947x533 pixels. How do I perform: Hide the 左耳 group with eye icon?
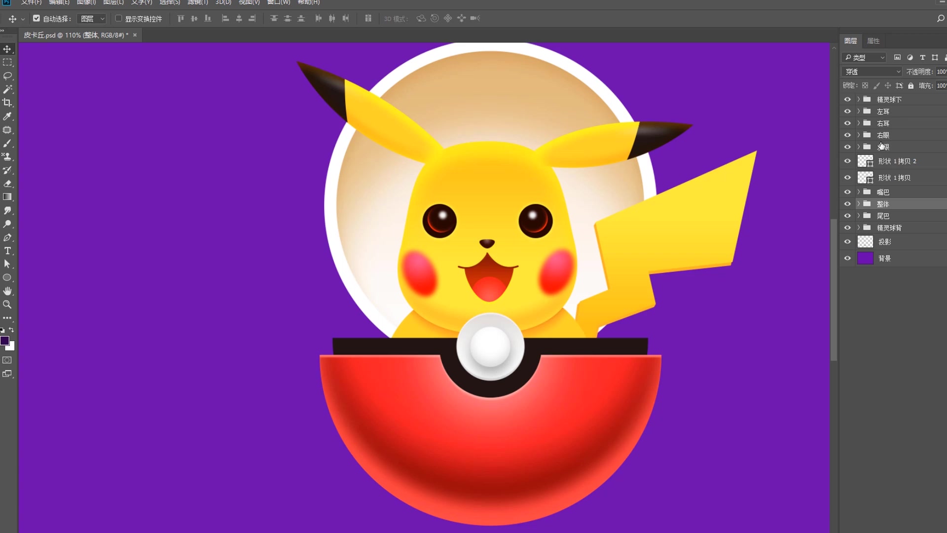point(847,111)
